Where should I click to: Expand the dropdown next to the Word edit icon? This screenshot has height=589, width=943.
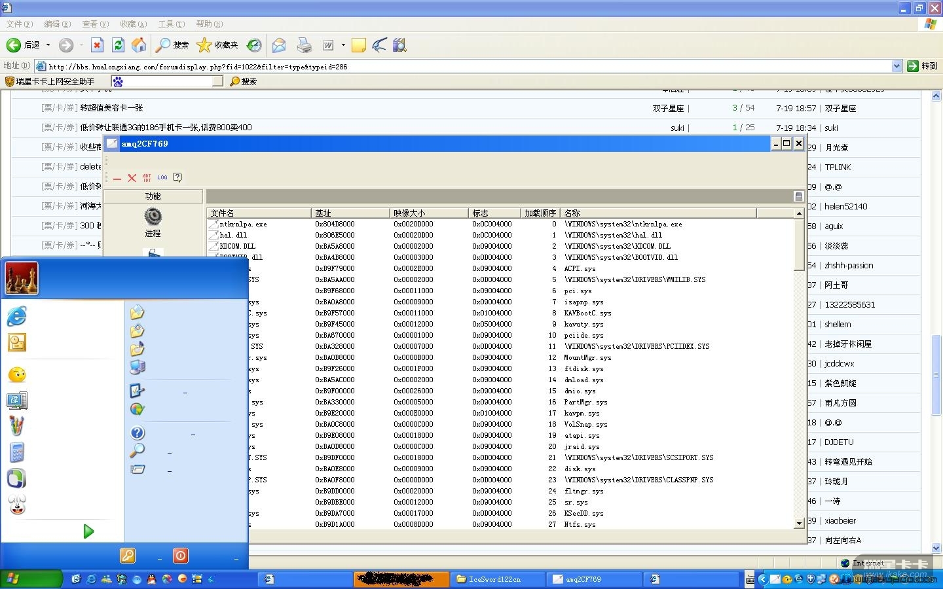pyautogui.click(x=343, y=45)
